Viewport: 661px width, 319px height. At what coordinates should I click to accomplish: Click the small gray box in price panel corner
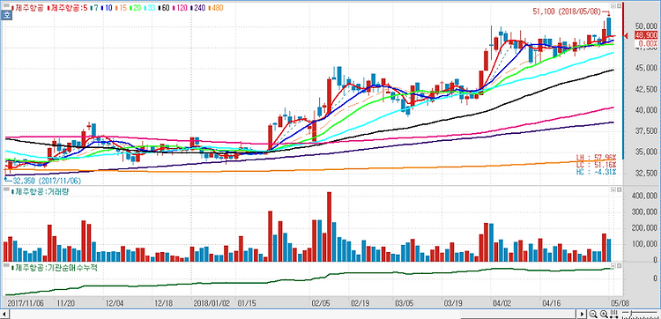tap(6, 5)
